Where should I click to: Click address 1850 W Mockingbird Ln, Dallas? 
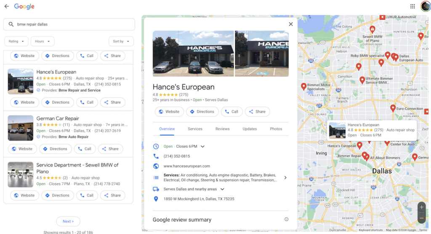click(199, 199)
